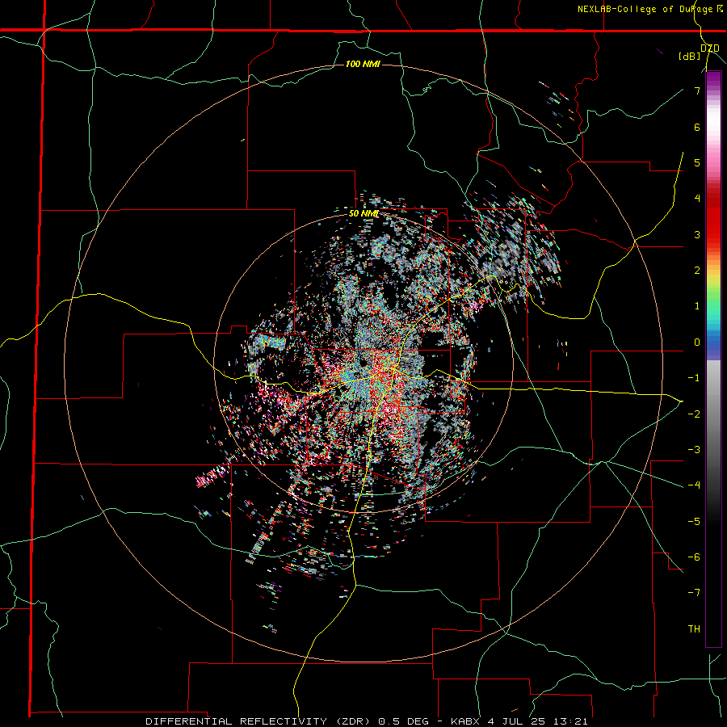Click the 6 value on color scale
Viewport: 727px width, 727px height.
click(x=697, y=127)
